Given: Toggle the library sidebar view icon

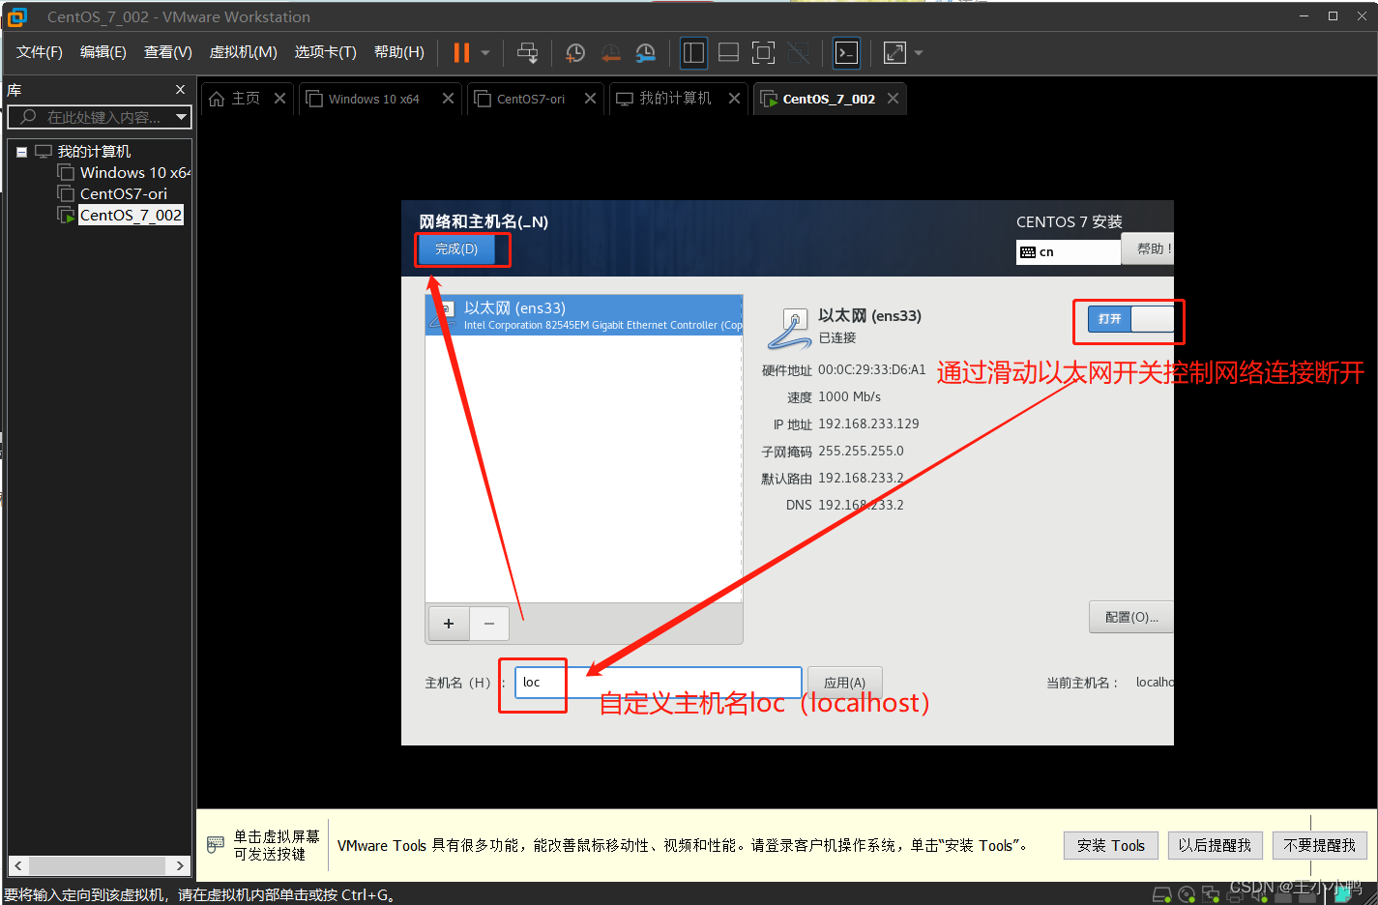Looking at the screenshot, I should point(693,53).
